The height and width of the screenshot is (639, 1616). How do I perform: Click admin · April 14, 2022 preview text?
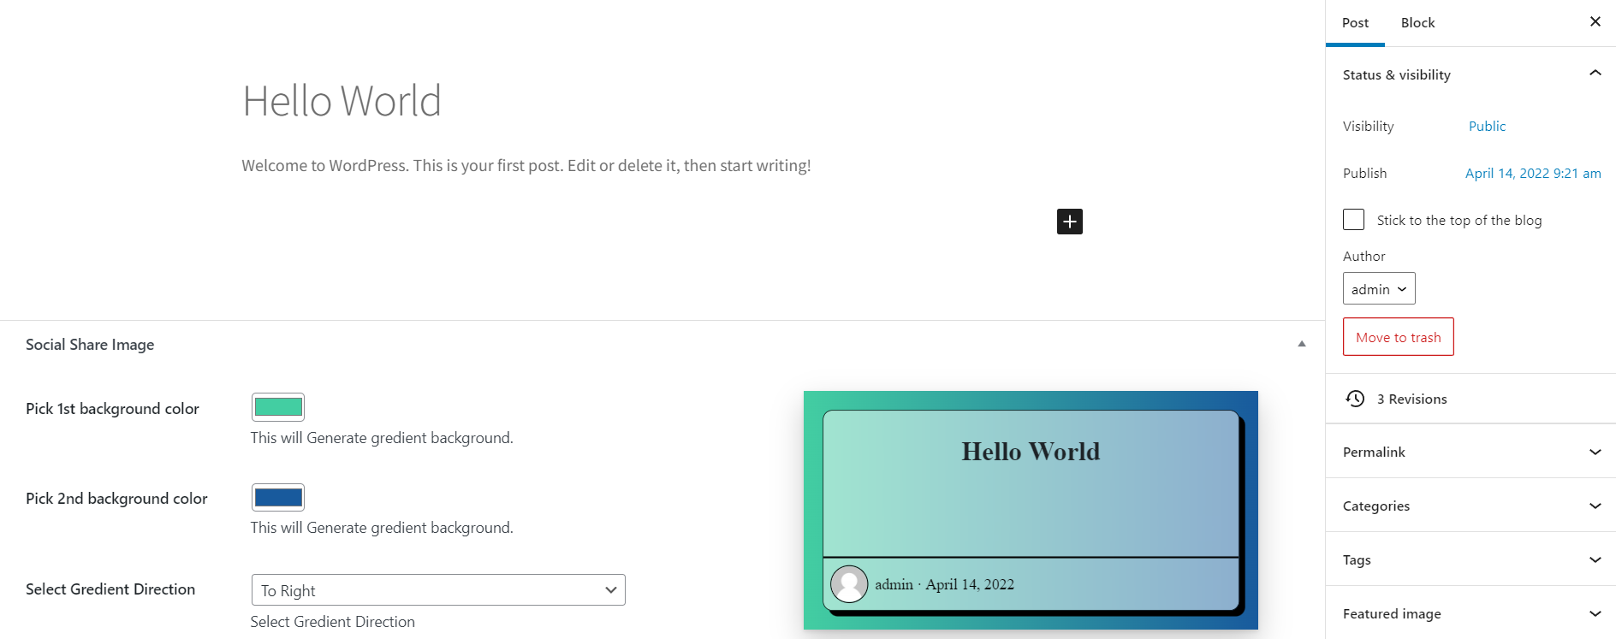(944, 584)
